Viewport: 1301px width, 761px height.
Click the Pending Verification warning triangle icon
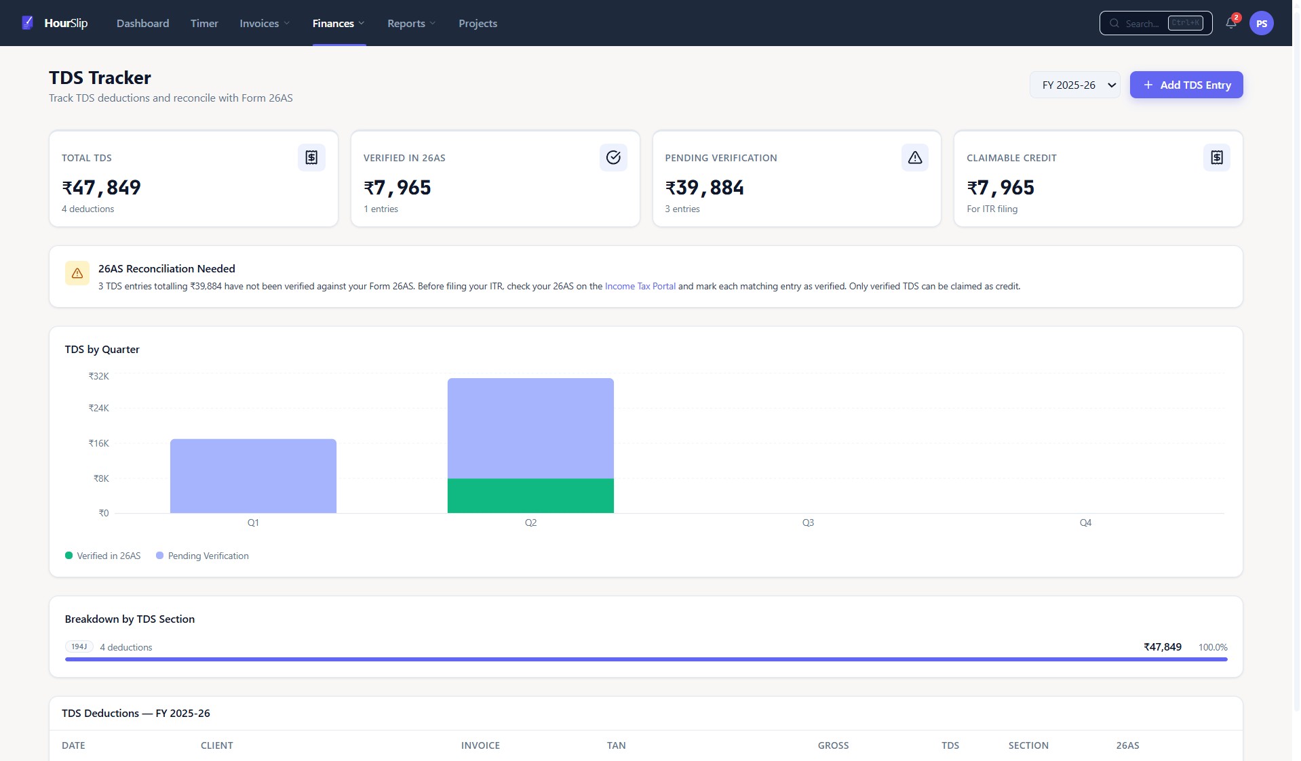[914, 157]
